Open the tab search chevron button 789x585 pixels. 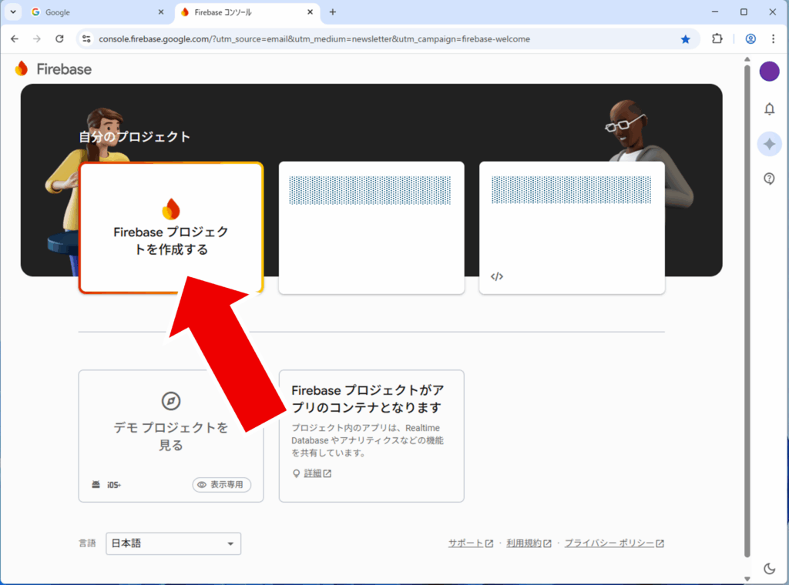pyautogui.click(x=13, y=12)
